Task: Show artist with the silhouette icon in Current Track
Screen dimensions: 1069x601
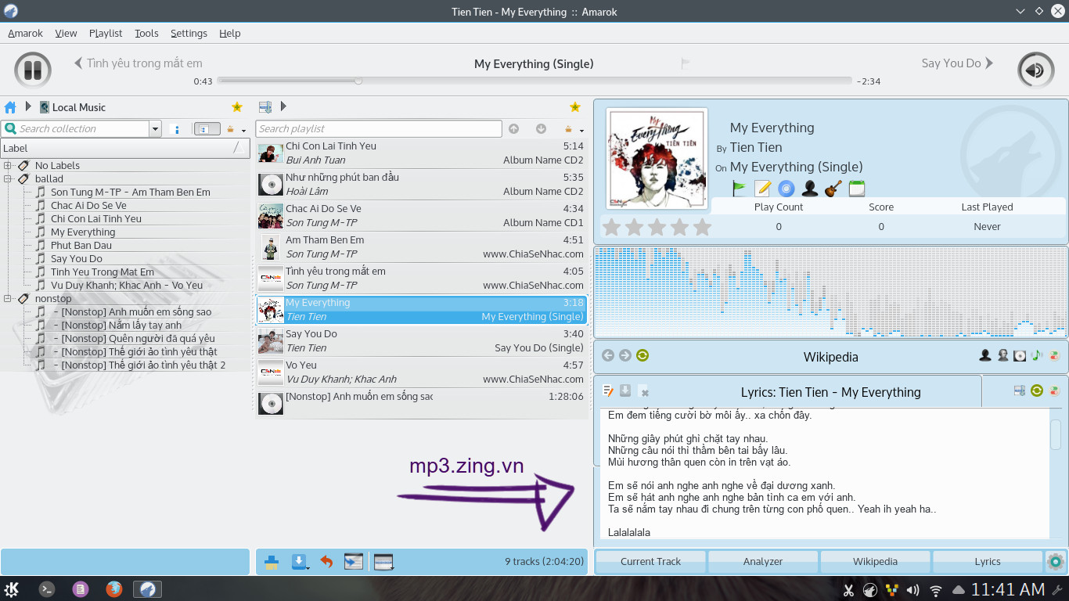Action: pyautogui.click(x=809, y=189)
